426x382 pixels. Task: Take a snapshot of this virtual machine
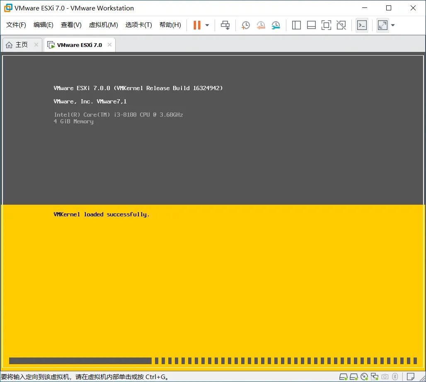(246, 25)
